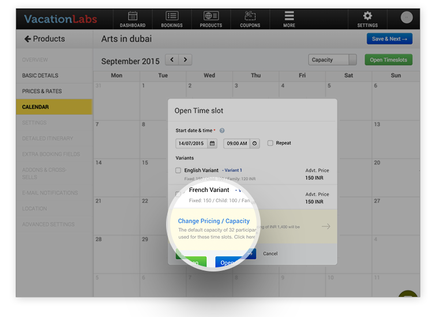Click the VacationLabs logo
Image resolution: width=436 pixels, height=317 pixels.
coord(61,19)
